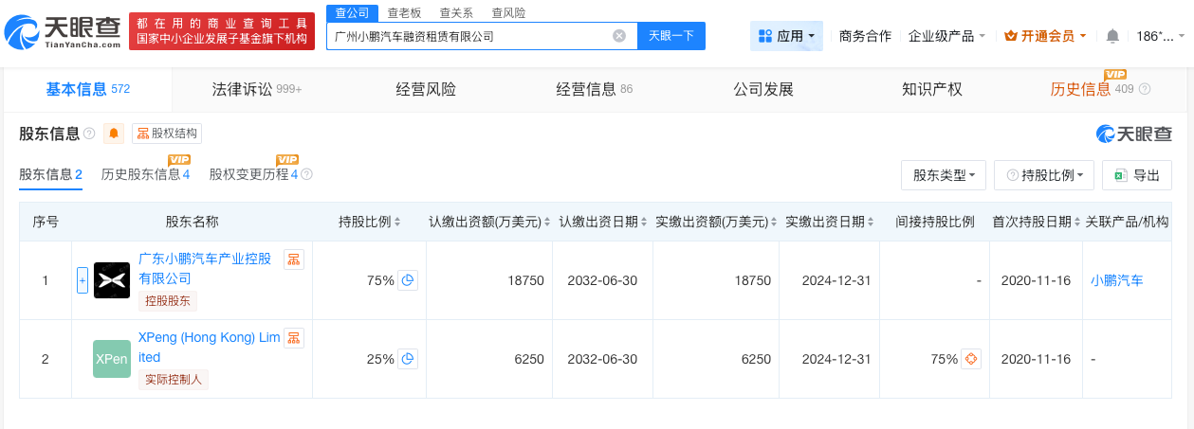Select the 法律诉讼 tab
This screenshot has height=429, width=1194.
click(256, 89)
